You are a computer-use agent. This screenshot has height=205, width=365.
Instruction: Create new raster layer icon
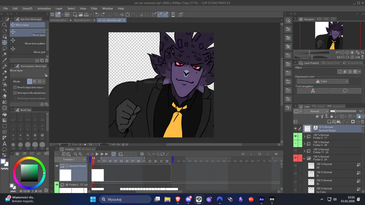[x=329, y=122]
